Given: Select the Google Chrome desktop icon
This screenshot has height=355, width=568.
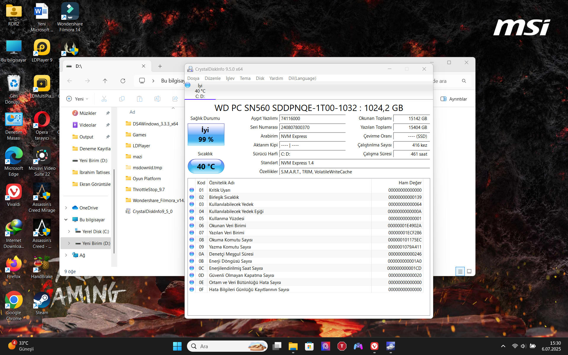Looking at the screenshot, I should pyautogui.click(x=14, y=306).
